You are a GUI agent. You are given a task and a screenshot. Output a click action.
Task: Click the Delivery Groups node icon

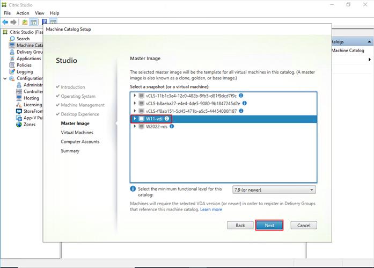point(12,52)
